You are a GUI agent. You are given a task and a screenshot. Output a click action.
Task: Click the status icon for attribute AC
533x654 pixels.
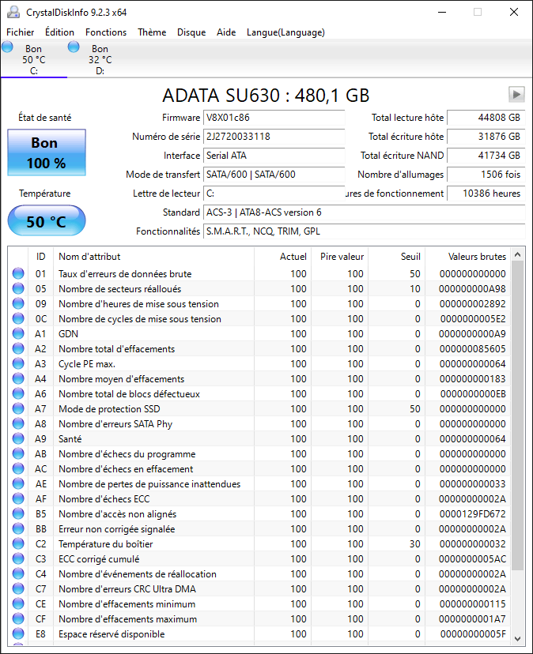18,468
